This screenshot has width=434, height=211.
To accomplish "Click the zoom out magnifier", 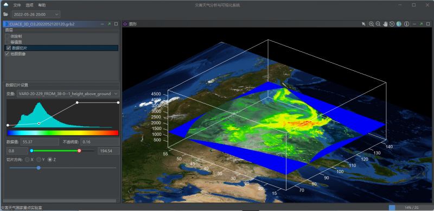I will point(378,24).
